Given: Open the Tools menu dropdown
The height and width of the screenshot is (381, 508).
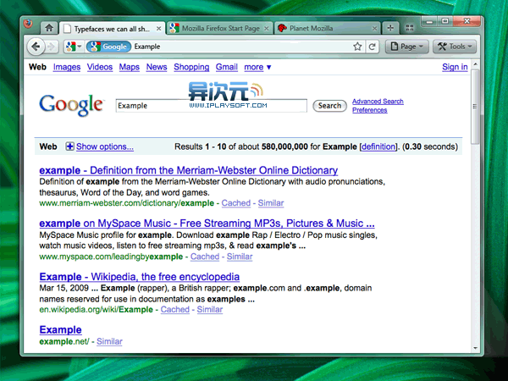Looking at the screenshot, I should click(x=455, y=47).
